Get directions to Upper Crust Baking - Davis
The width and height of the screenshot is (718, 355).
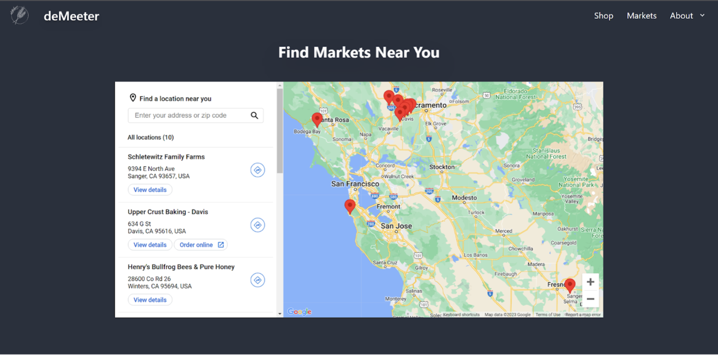click(x=257, y=225)
